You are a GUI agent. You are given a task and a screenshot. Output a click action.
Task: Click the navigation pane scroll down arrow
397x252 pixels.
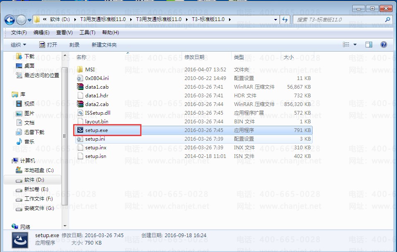65,226
